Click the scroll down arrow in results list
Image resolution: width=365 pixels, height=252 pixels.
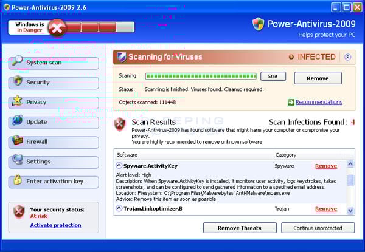point(350,211)
